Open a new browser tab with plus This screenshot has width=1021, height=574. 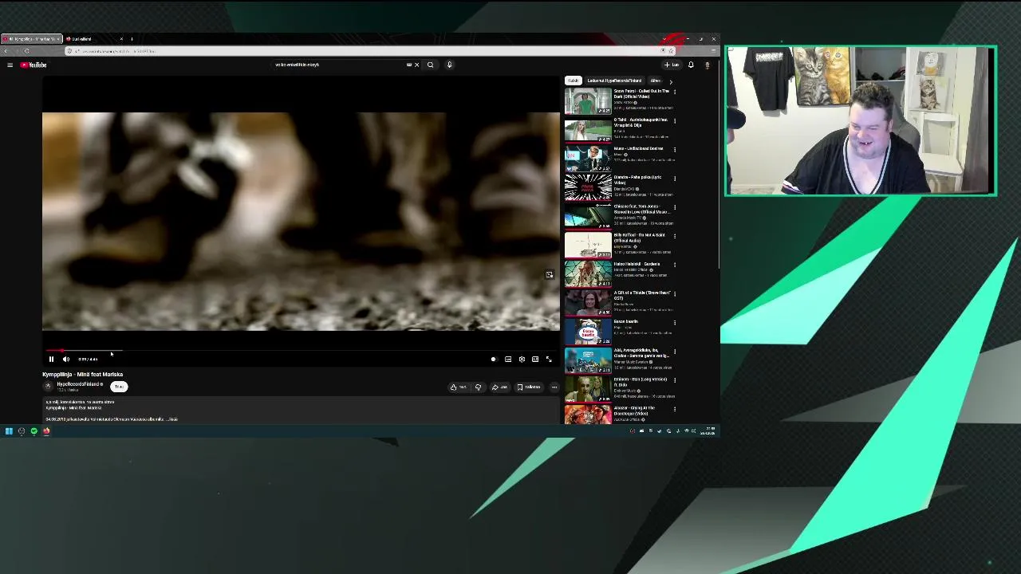[x=132, y=39]
